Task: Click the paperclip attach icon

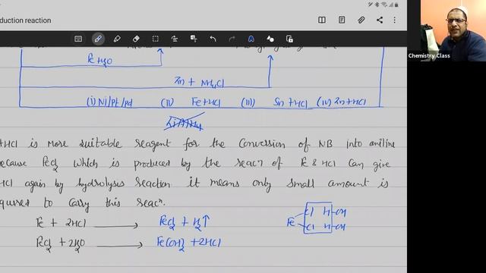Action: pos(361,20)
